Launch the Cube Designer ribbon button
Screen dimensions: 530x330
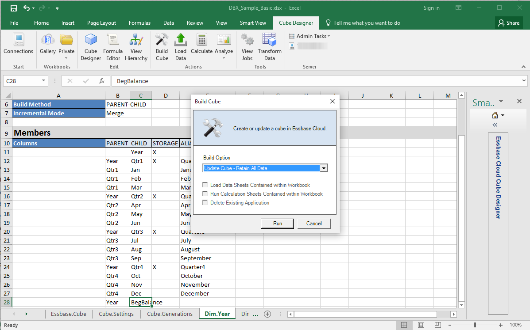point(91,47)
